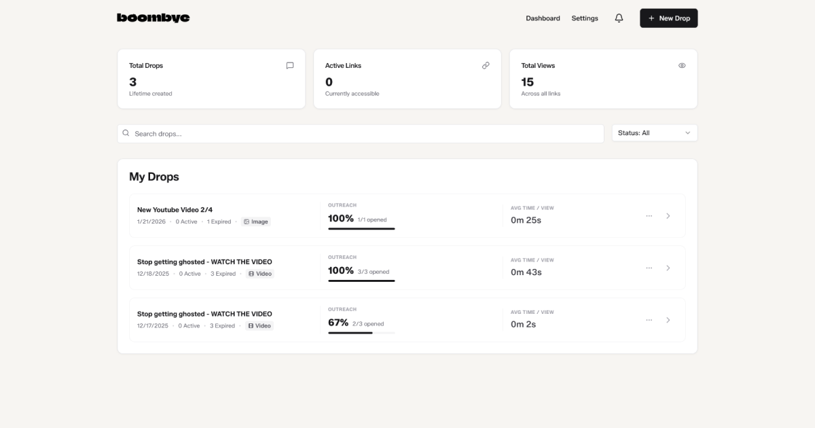Expand the New Youtube Video 2/4 drop row
The image size is (815, 428).
(x=668, y=215)
